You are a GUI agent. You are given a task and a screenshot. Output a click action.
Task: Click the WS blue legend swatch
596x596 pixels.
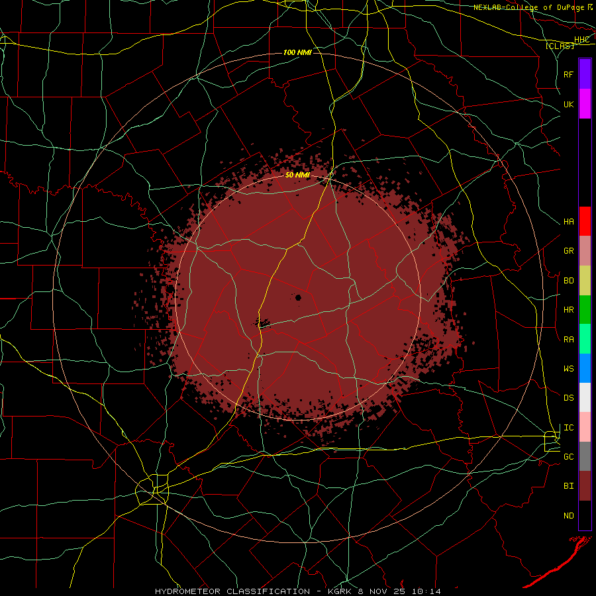pos(585,368)
